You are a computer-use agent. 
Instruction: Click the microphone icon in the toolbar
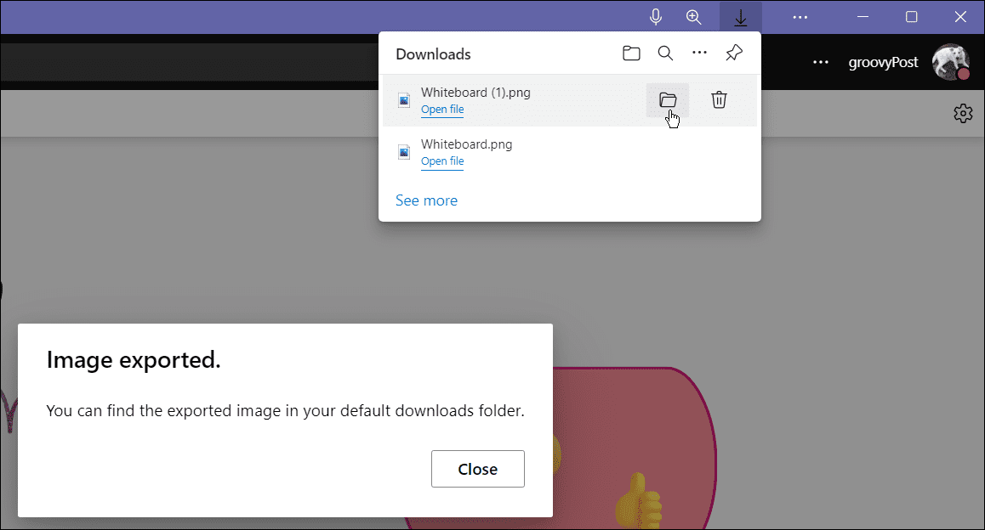(655, 17)
